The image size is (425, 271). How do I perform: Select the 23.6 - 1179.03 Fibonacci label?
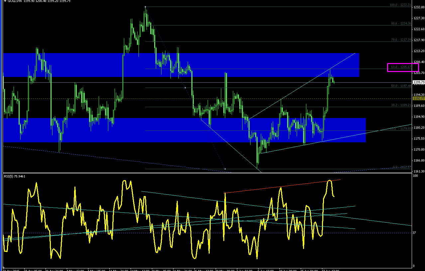pyautogui.click(x=401, y=129)
